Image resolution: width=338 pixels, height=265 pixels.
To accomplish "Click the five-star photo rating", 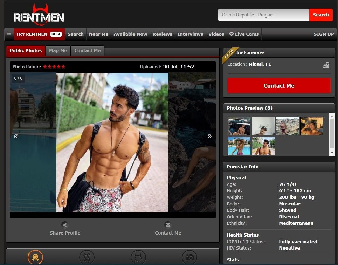I will click(x=54, y=67).
